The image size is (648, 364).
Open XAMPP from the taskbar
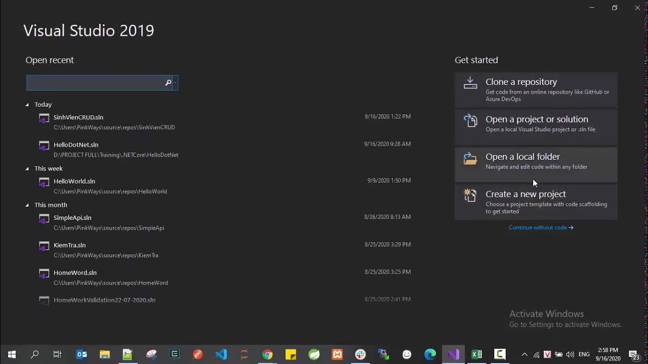click(x=337, y=354)
